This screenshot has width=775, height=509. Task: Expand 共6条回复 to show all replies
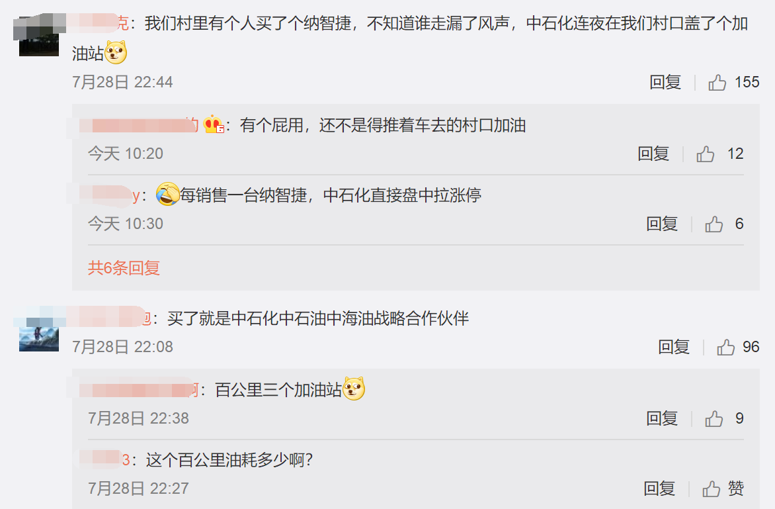[124, 268]
